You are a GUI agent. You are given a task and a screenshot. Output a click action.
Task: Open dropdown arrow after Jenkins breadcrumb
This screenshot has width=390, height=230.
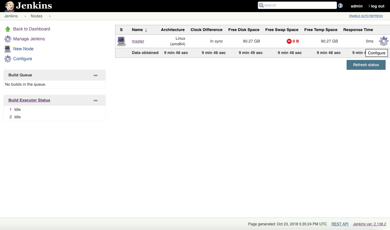pyautogui.click(x=25, y=16)
